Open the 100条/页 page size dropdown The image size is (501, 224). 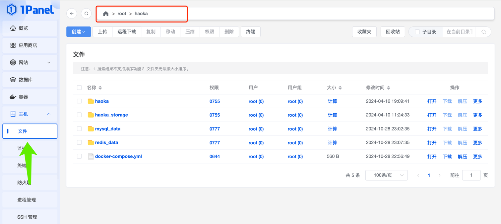pyautogui.click(x=386, y=175)
